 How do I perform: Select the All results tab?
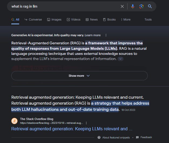15,19
